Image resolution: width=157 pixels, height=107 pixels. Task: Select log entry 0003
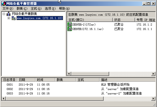pos(78,93)
